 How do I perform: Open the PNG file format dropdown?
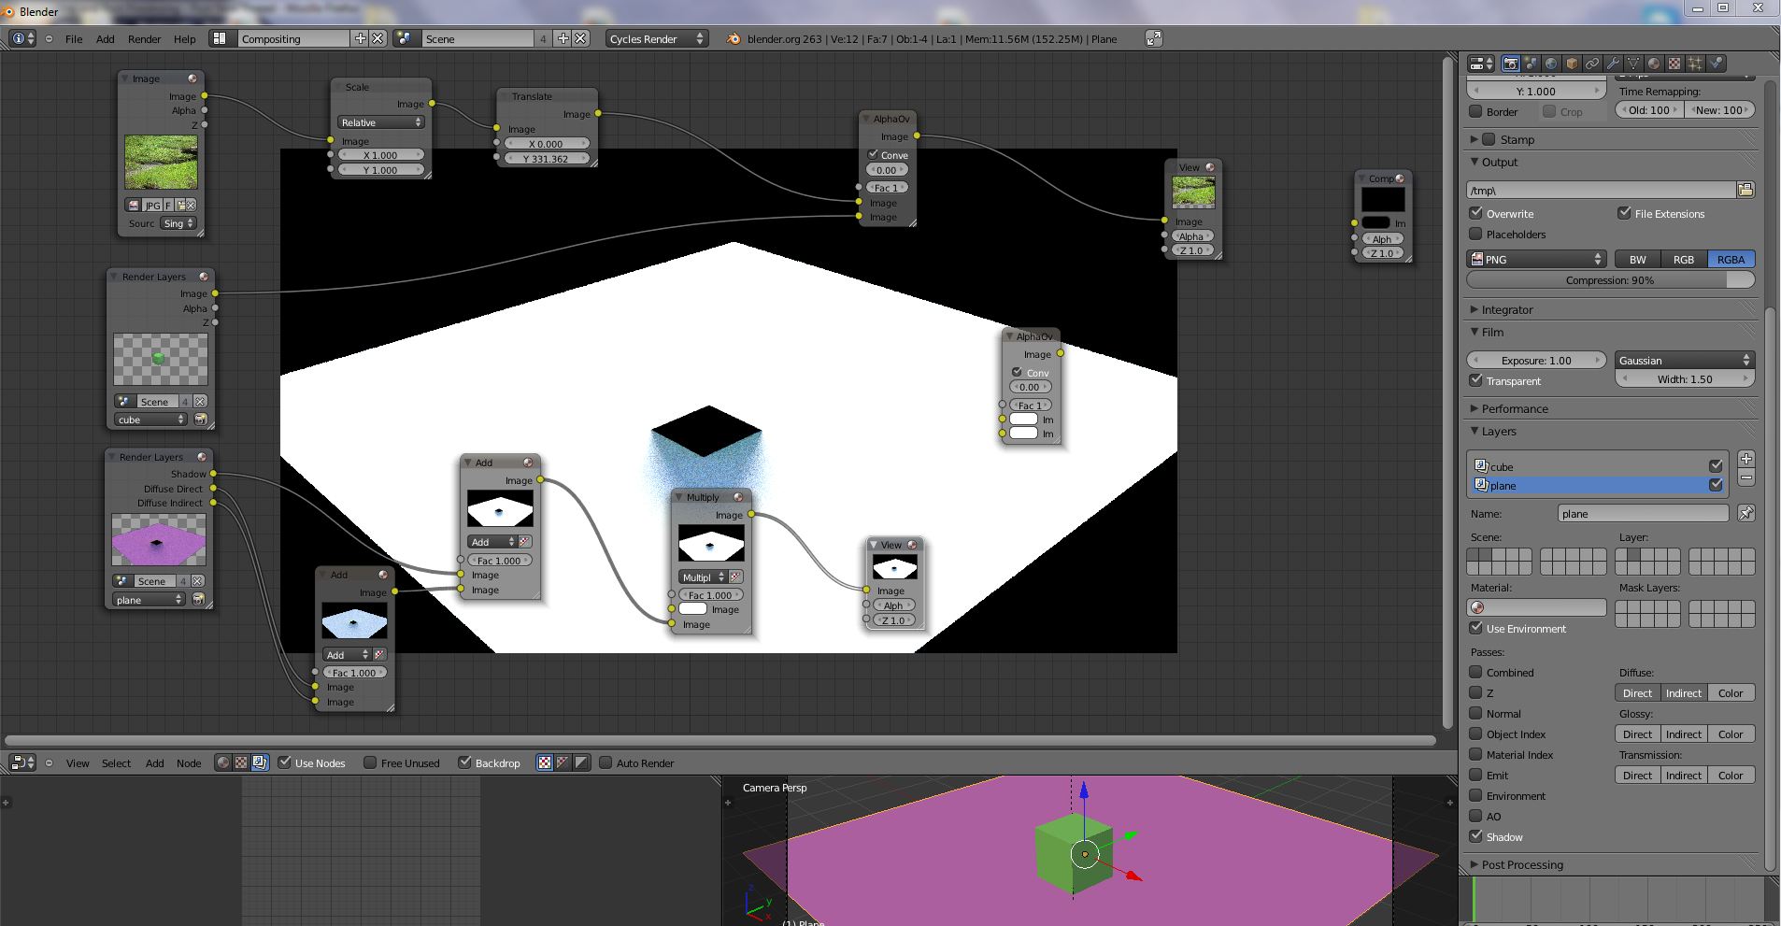[x=1536, y=259]
